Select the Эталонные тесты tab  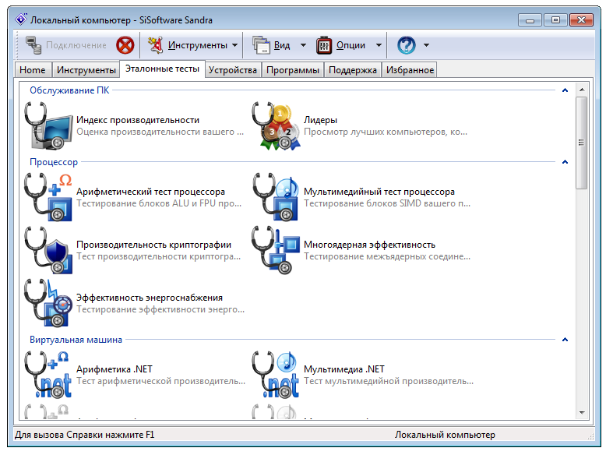[x=162, y=69]
